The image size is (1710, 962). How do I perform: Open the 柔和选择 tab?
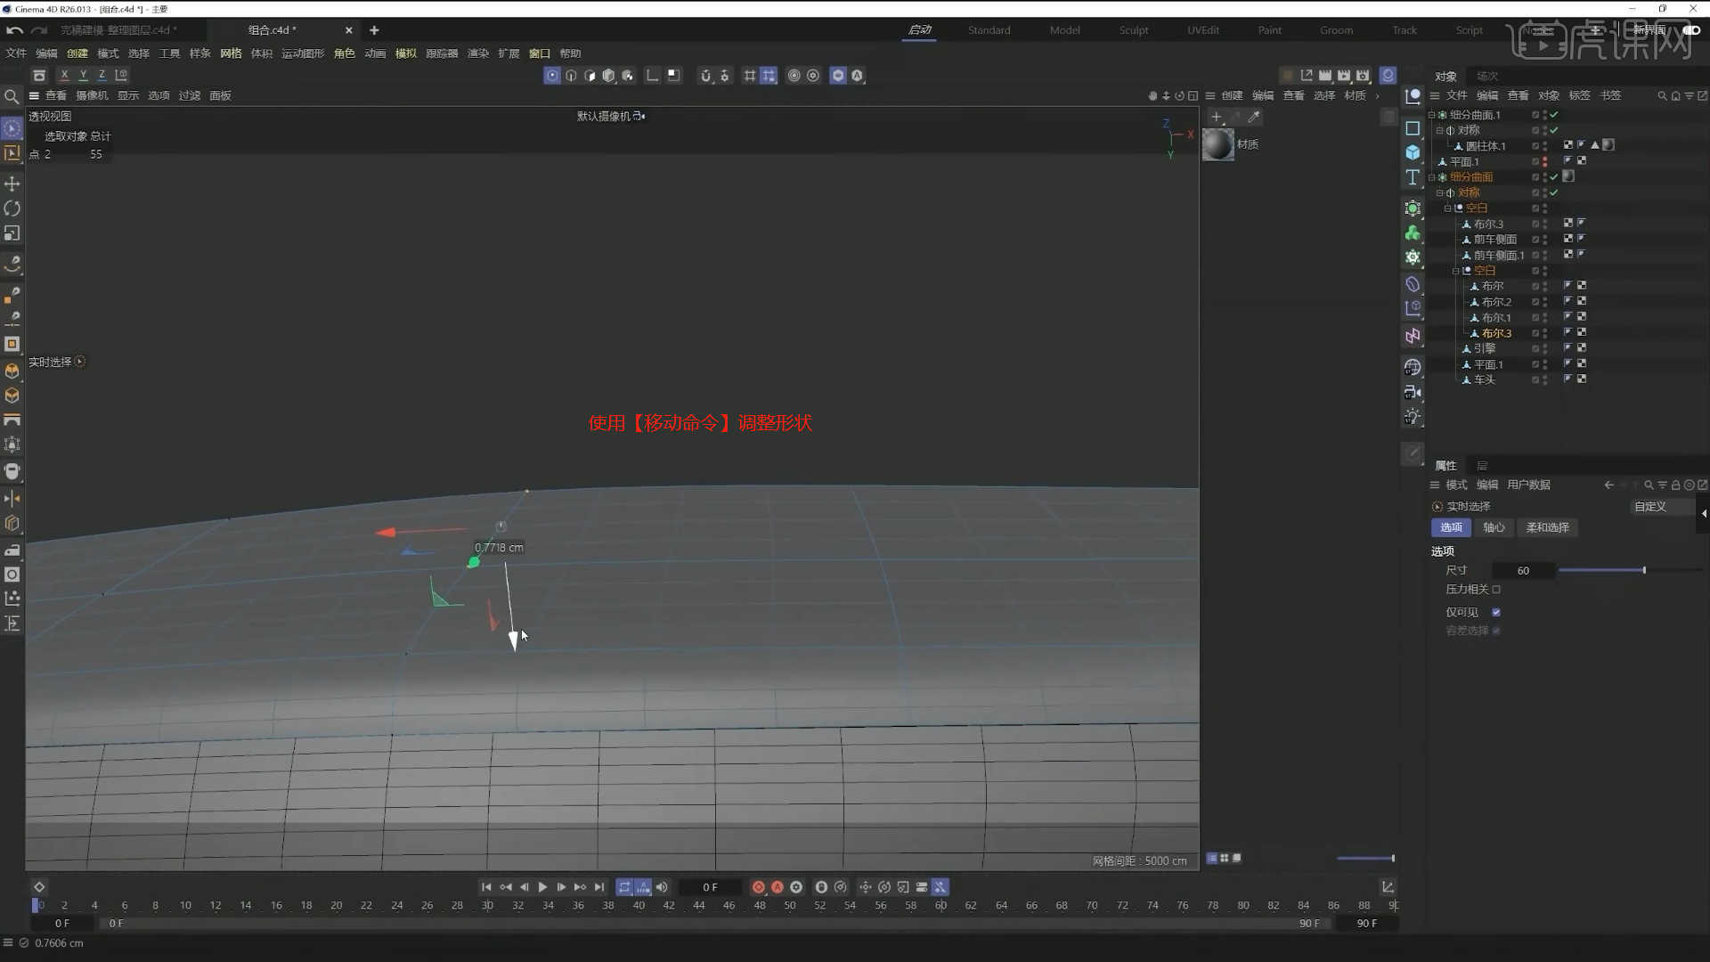pos(1548,528)
